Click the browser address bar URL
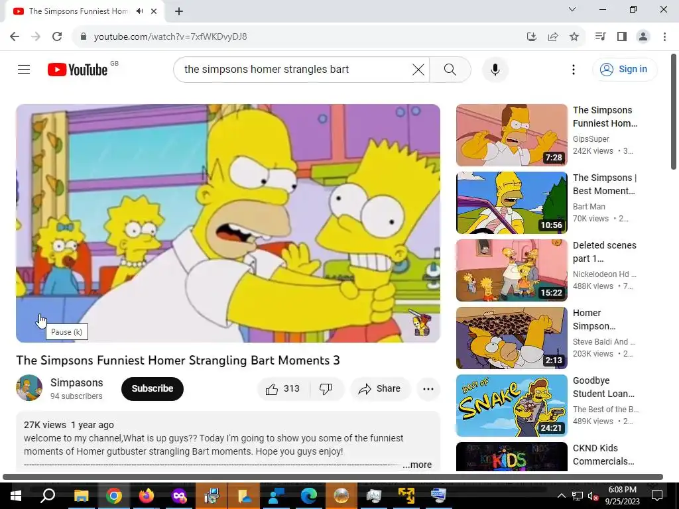This screenshot has height=509, width=679. click(x=170, y=37)
